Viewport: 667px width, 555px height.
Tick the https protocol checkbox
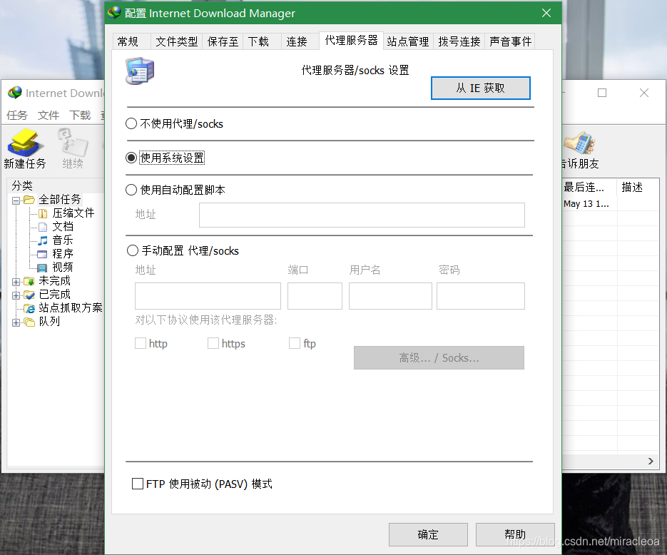pos(213,343)
